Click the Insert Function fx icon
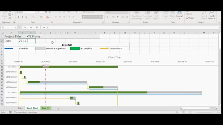The width and height of the screenshot is (223, 125). [37, 27]
